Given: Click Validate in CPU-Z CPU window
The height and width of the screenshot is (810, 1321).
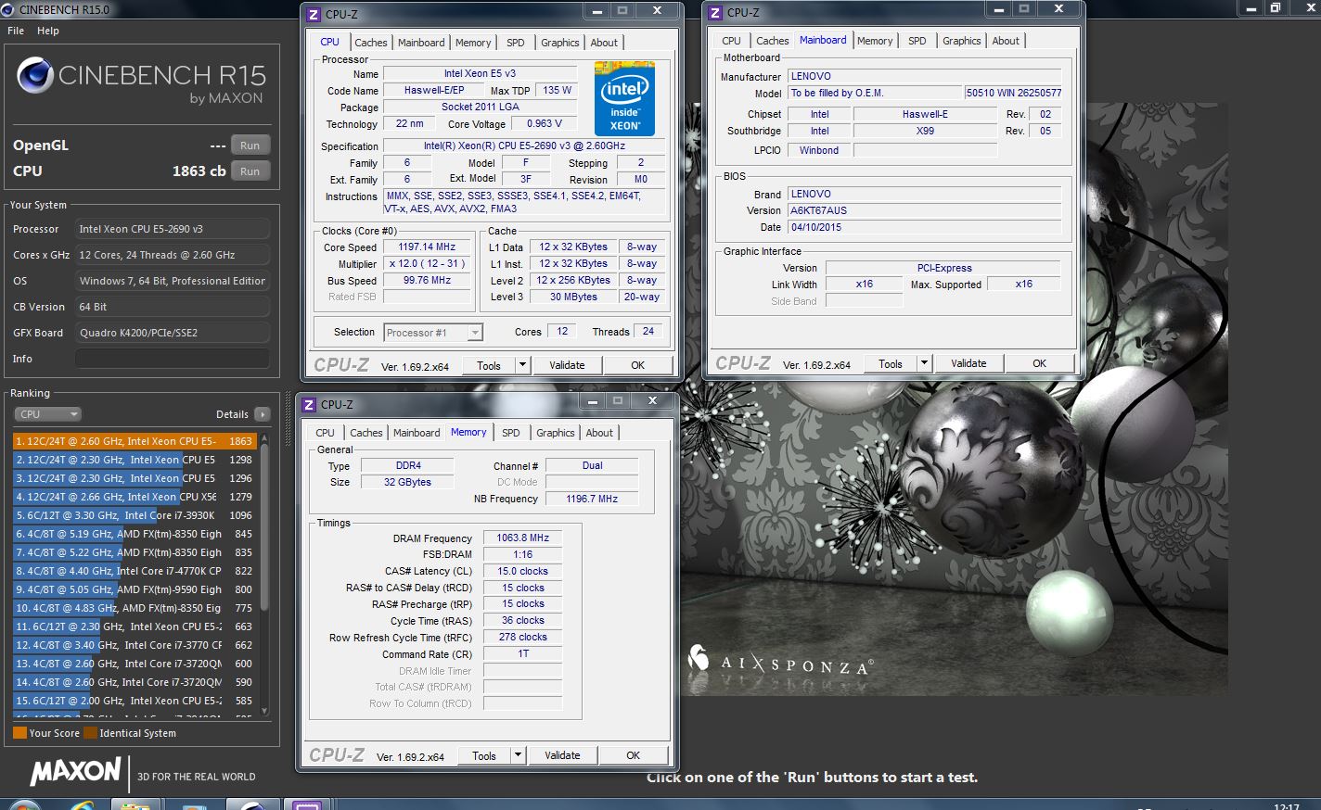Looking at the screenshot, I should (x=567, y=365).
